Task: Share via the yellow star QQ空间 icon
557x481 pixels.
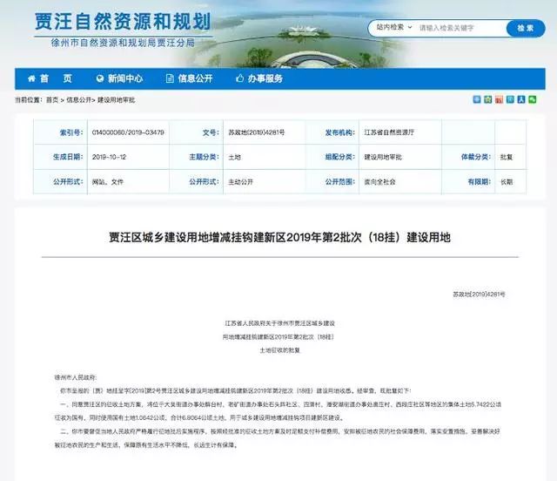Action: pos(488,99)
